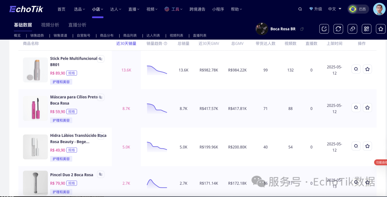
Task: Click the copy link chain icon
Action: (352, 29)
